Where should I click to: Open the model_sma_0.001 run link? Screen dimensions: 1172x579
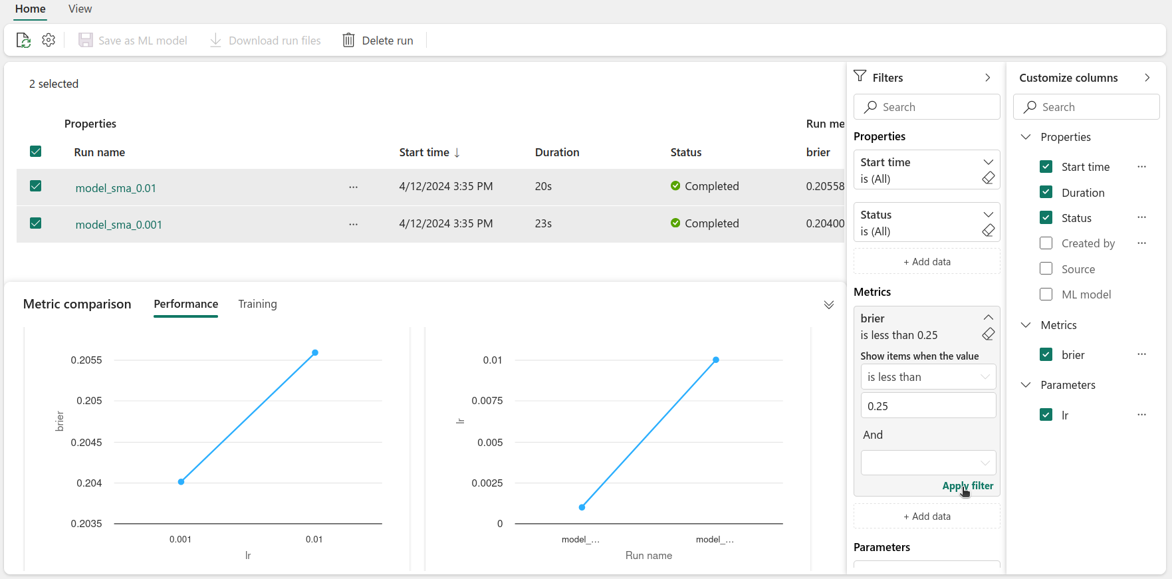[118, 225]
